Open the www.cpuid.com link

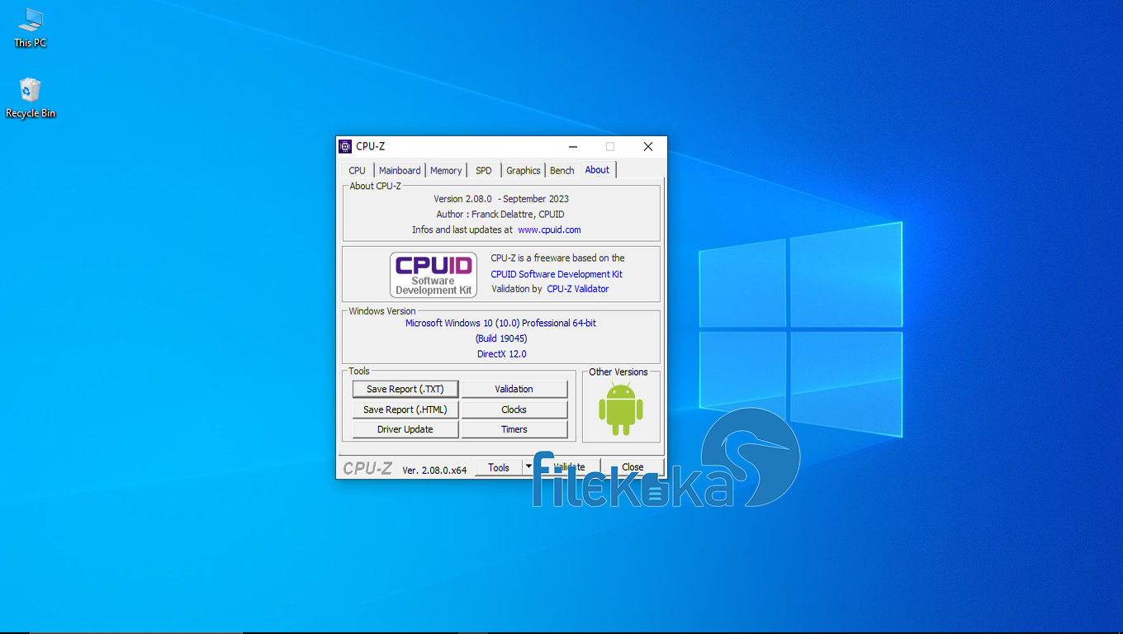click(549, 229)
